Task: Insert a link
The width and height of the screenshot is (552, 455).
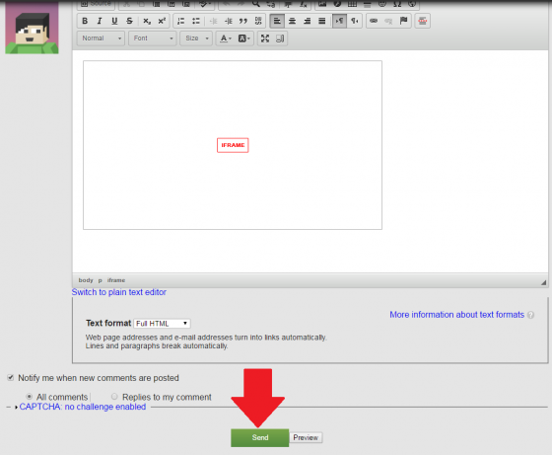Action: coord(374,21)
